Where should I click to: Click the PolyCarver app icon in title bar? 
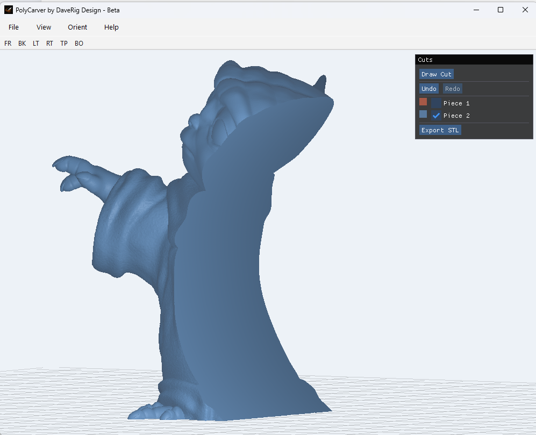point(9,10)
